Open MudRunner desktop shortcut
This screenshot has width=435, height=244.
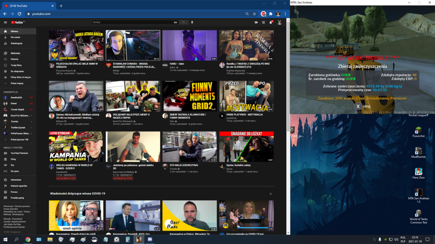(x=418, y=152)
